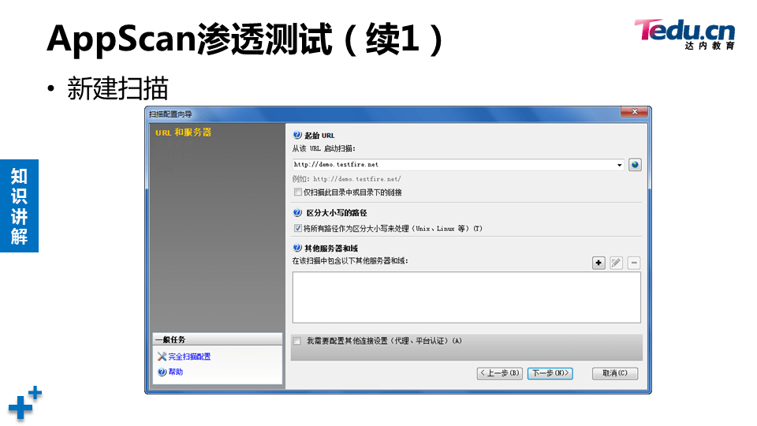
Task: Go back with the 上一步 button
Action: point(500,373)
